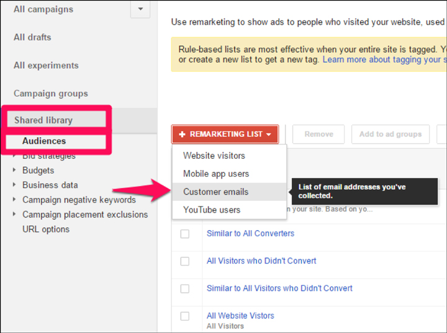Open URL options in sidebar
The height and width of the screenshot is (333, 447).
46,229
